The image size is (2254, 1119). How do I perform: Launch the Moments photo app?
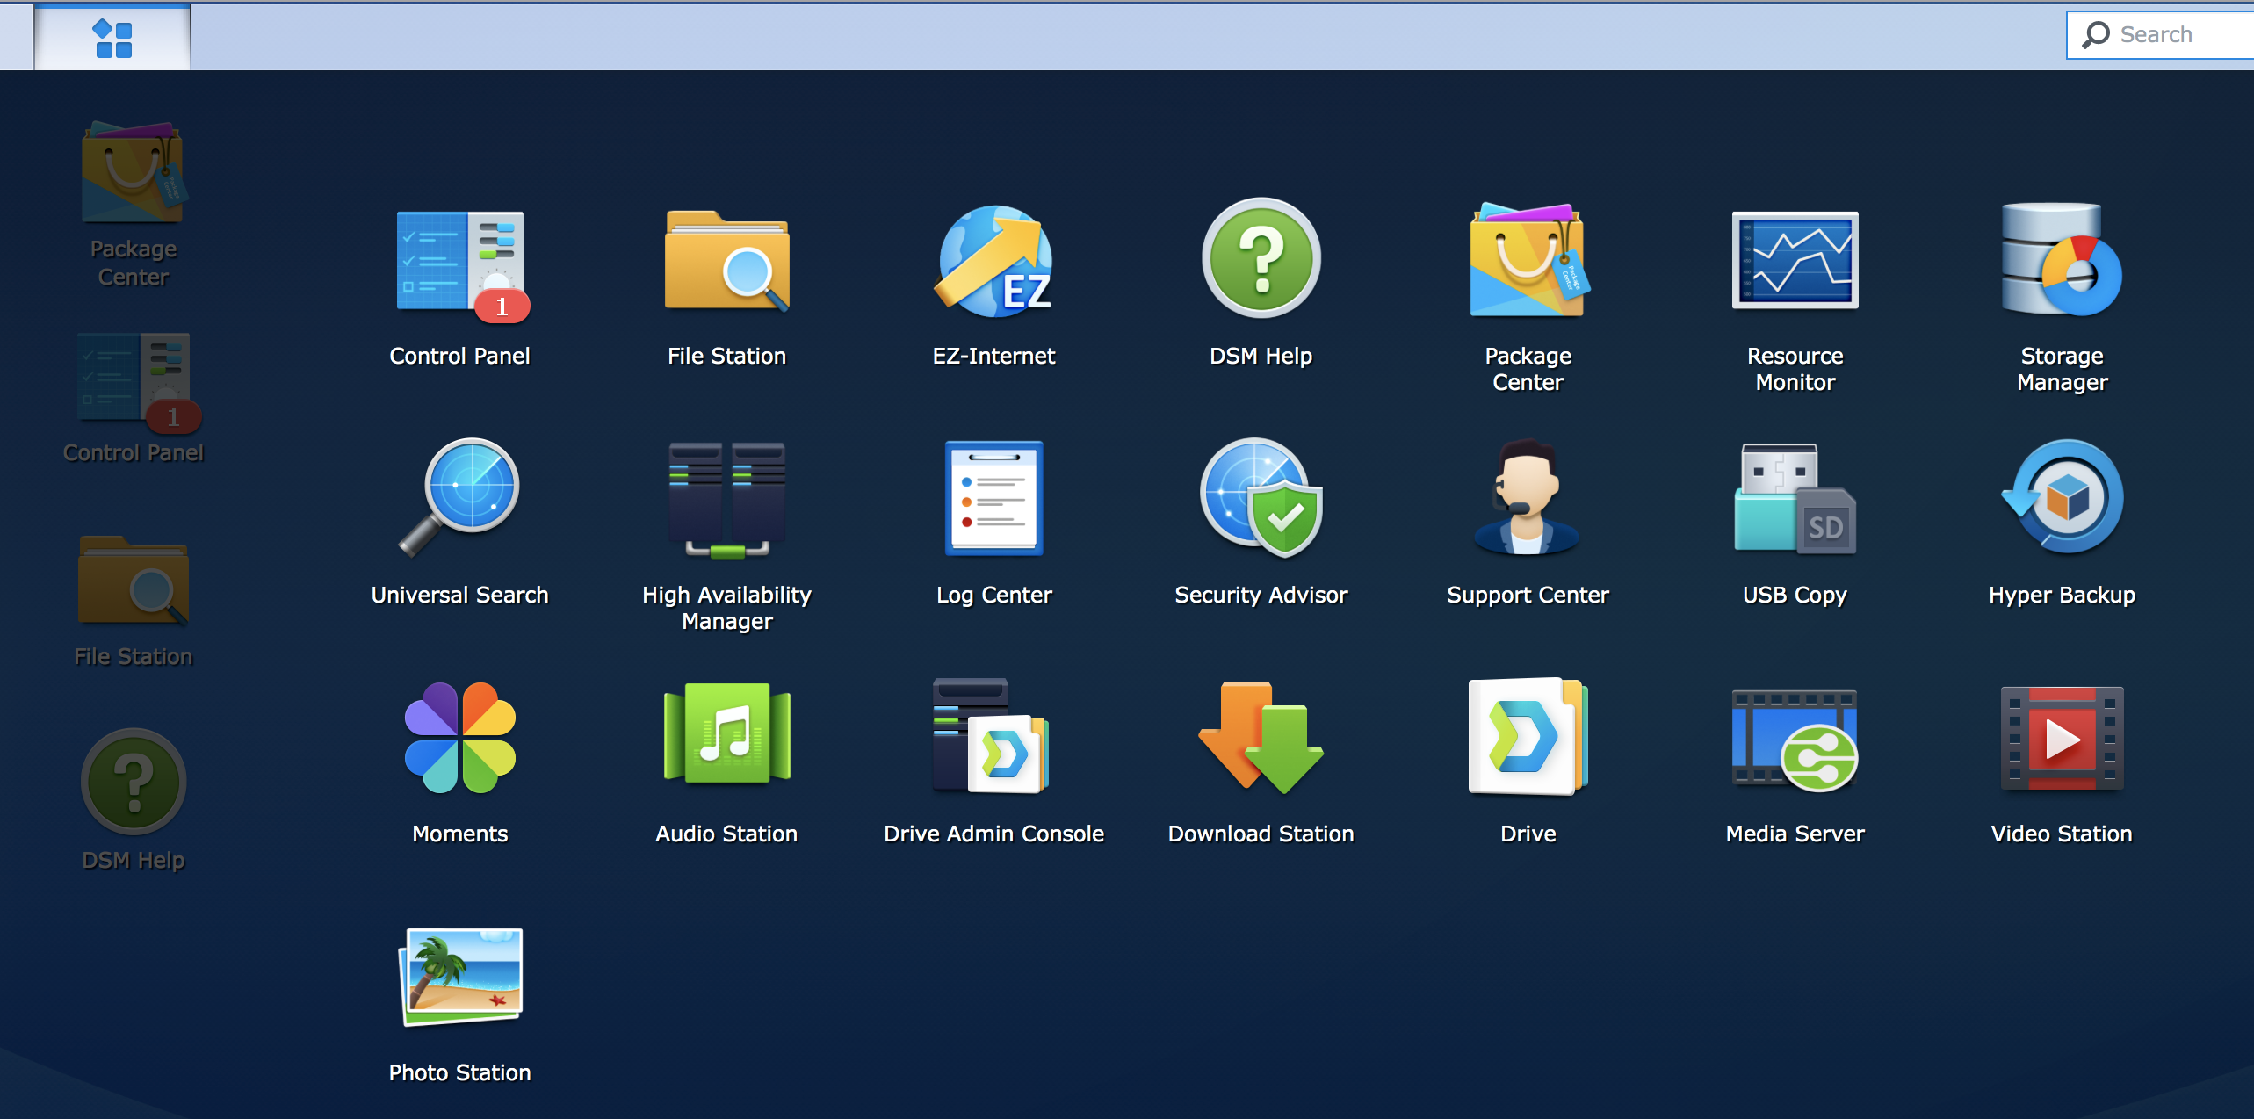pyautogui.click(x=459, y=738)
